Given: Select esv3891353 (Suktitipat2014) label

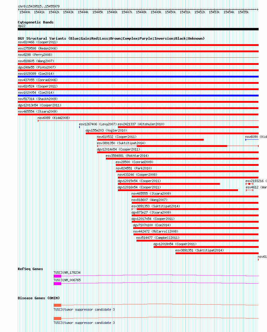Looking at the screenshot, I should coord(156,206).
